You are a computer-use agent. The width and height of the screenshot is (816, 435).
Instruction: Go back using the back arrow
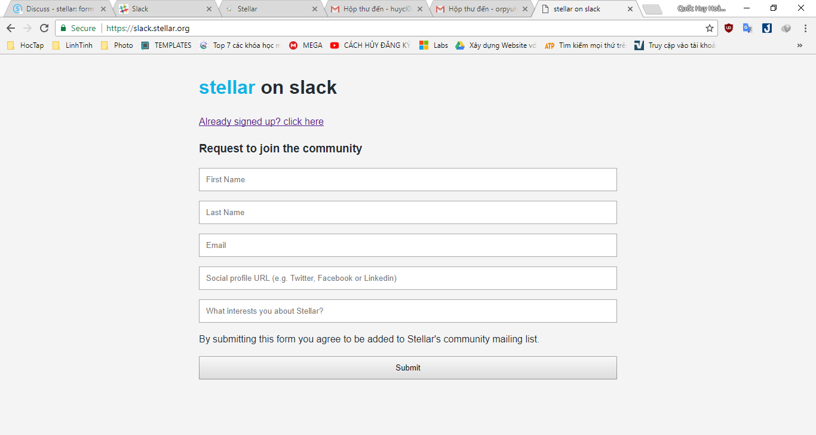[x=11, y=28]
